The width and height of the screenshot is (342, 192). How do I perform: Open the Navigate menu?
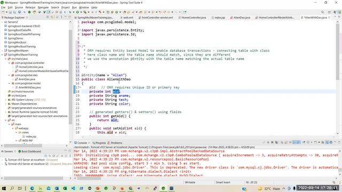[43, 7]
